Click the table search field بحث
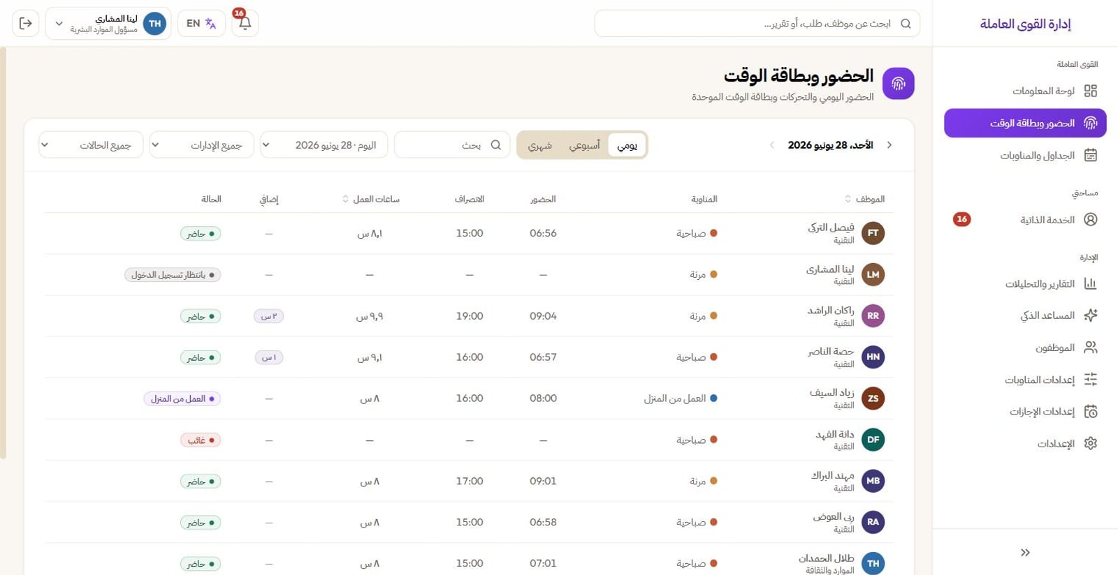The height and width of the screenshot is (575, 1118). click(x=452, y=145)
